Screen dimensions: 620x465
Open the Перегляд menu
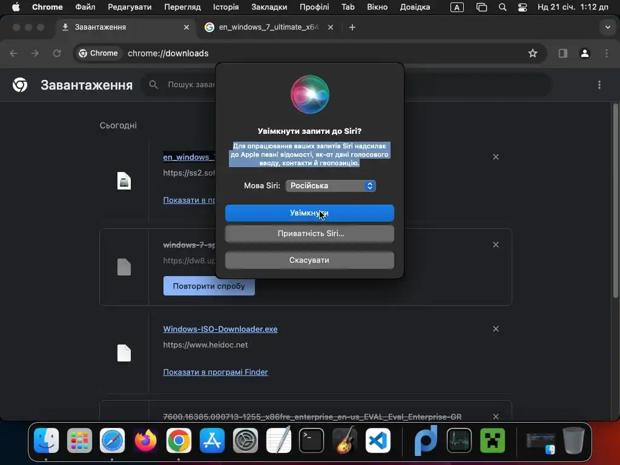click(182, 7)
